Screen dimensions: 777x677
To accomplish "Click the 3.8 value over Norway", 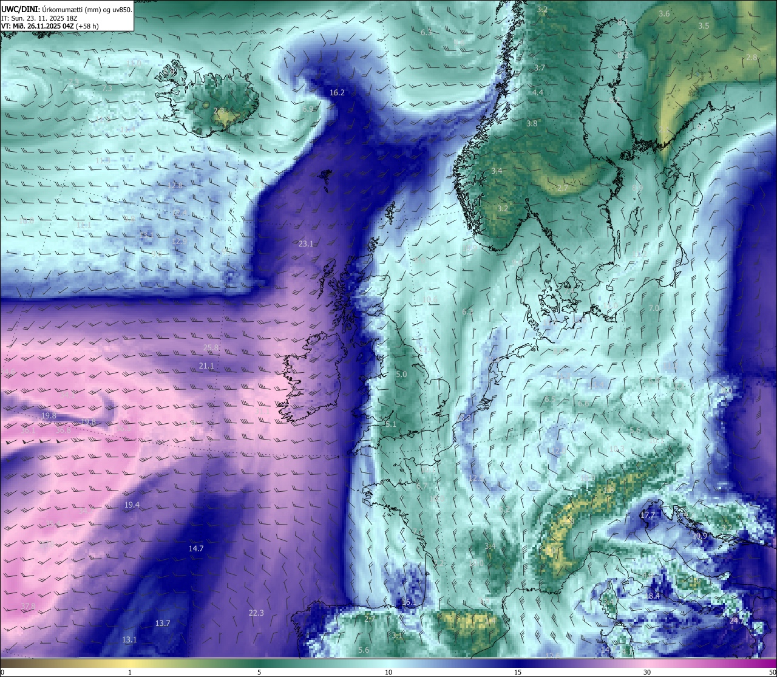I will (x=532, y=124).
